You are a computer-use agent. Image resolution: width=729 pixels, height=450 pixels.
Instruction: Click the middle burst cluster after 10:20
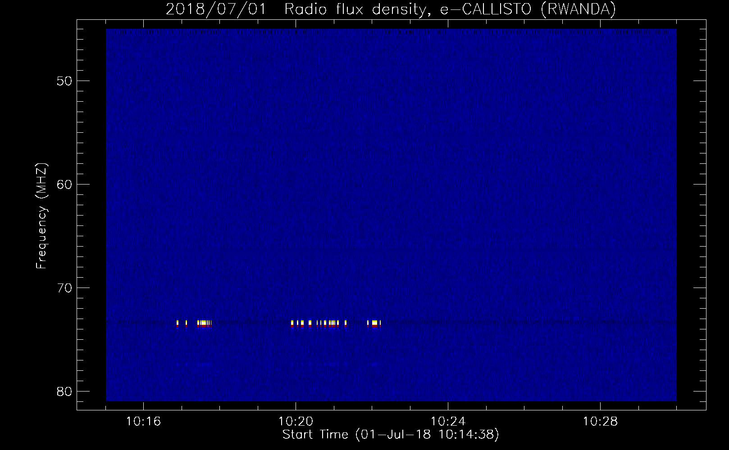click(319, 324)
